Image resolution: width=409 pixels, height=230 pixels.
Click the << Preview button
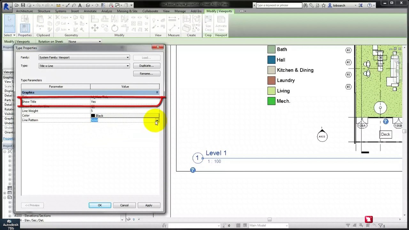click(32, 205)
